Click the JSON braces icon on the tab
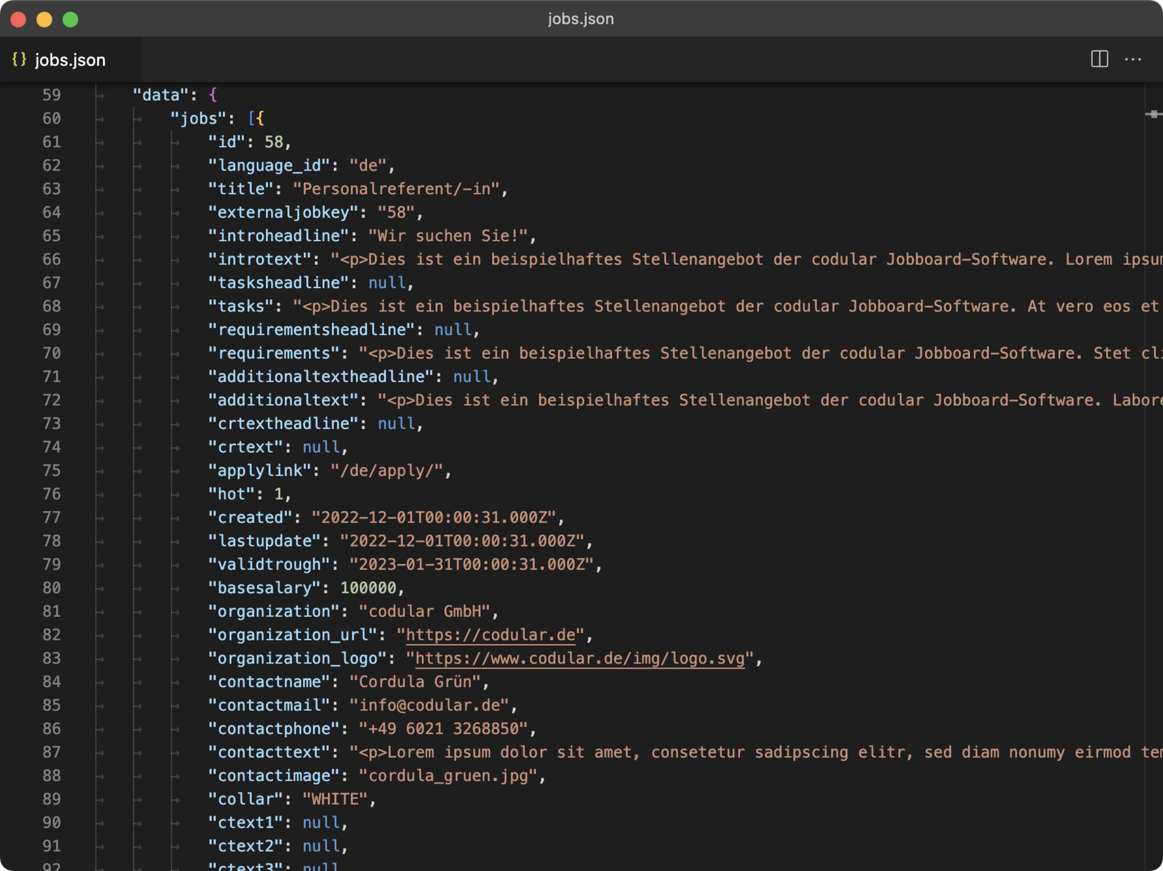The height and width of the screenshot is (871, 1163). (19, 59)
